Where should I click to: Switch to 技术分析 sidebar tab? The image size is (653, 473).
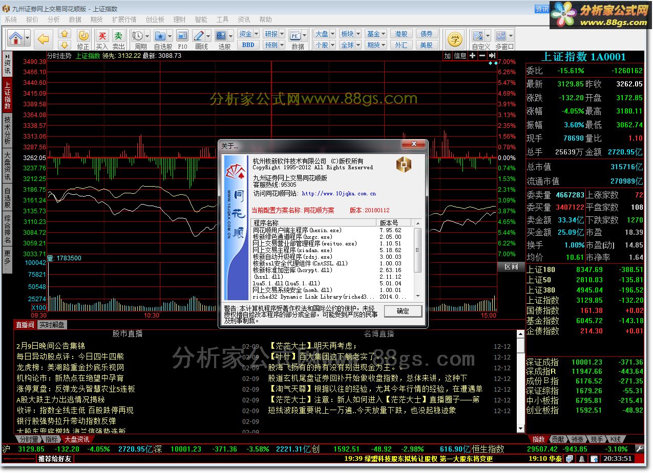pos(8,130)
